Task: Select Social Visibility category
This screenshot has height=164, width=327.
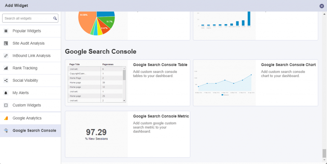Action: (x=31, y=81)
